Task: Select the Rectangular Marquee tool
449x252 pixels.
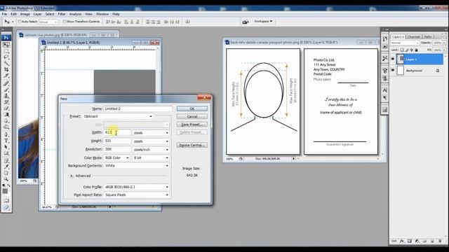Action: click(6, 51)
